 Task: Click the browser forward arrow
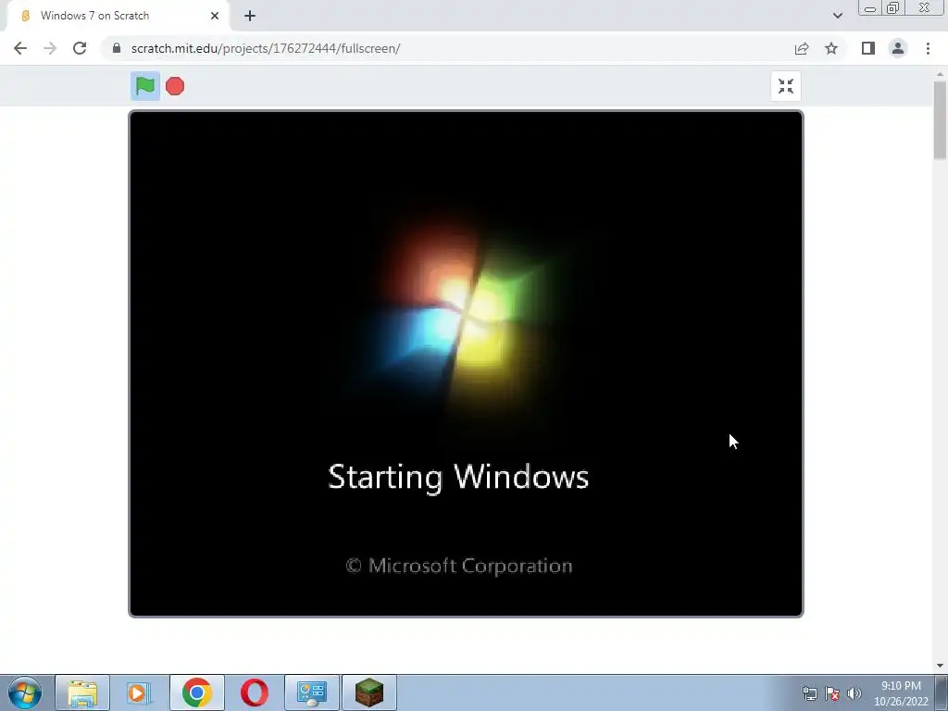click(50, 48)
